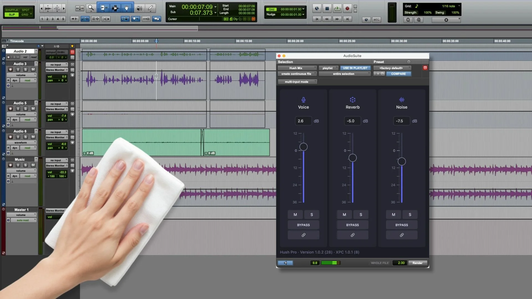Mute the Reverb channel in Hush Pro
This screenshot has width=532, height=299.
pos(344,215)
